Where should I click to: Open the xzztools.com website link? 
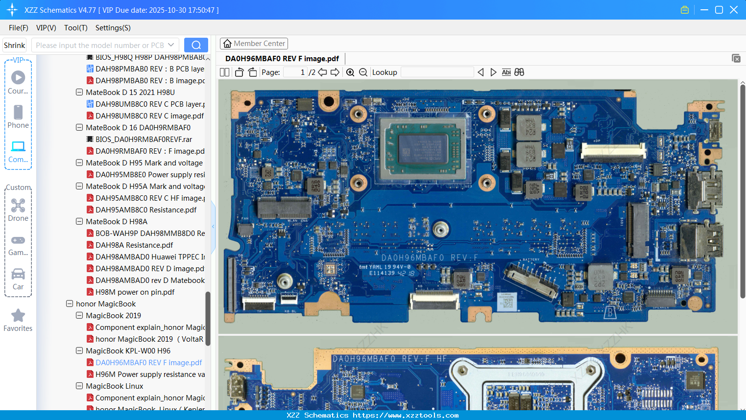tap(406, 415)
